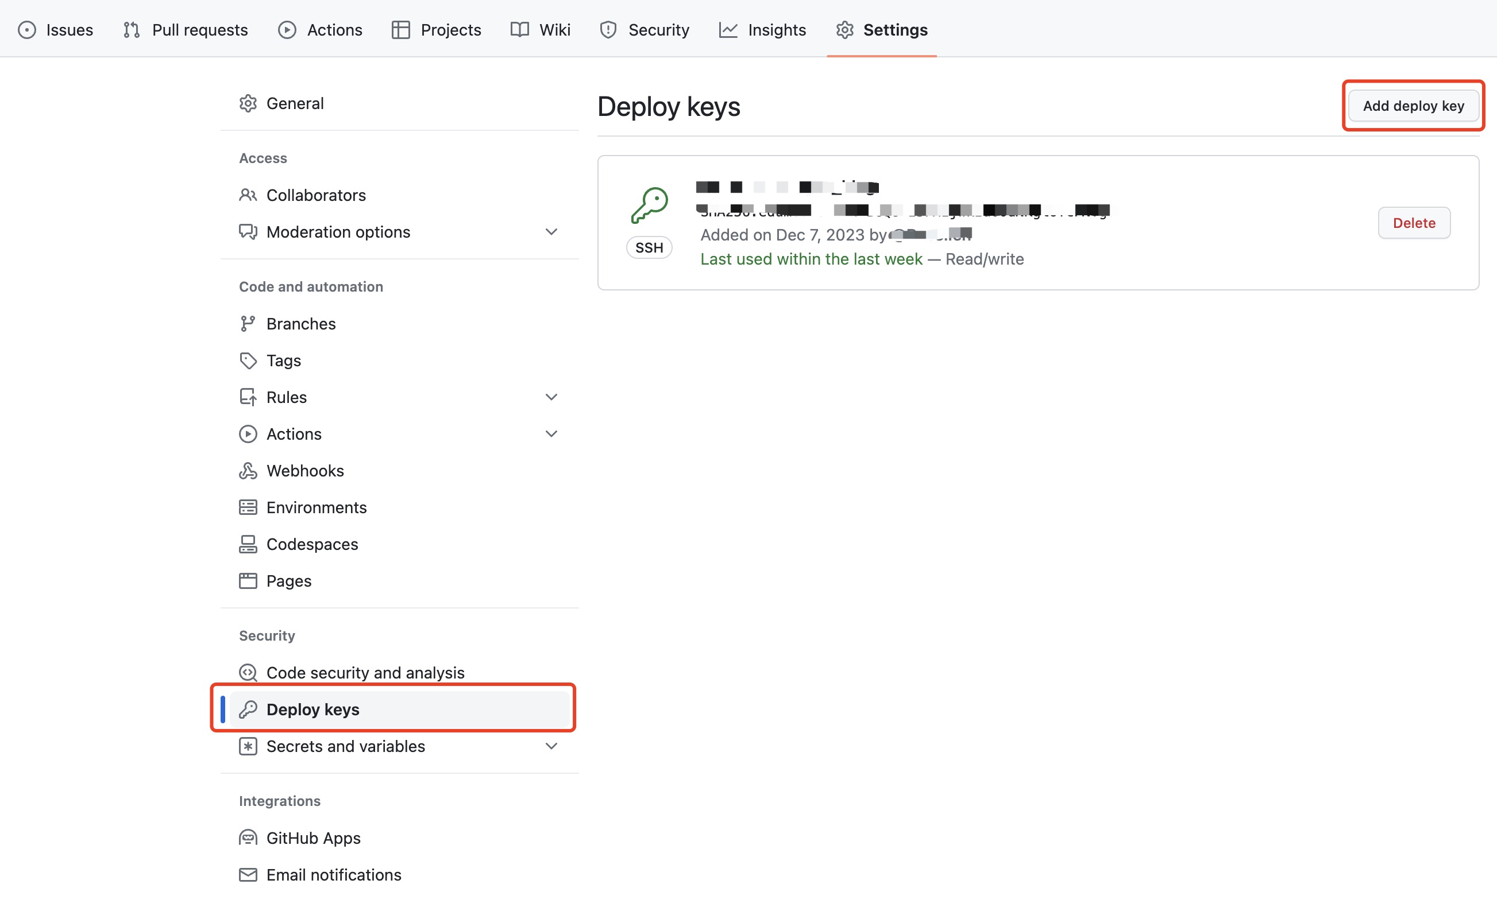
Task: Expand the Rules section chevron
Action: click(551, 397)
